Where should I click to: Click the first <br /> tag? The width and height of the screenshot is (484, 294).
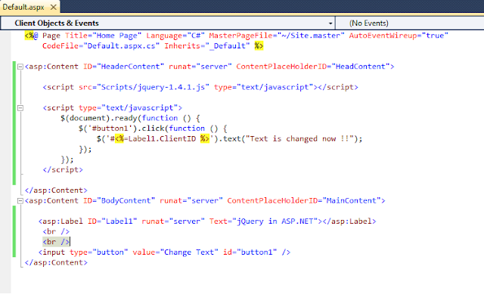(x=56, y=232)
